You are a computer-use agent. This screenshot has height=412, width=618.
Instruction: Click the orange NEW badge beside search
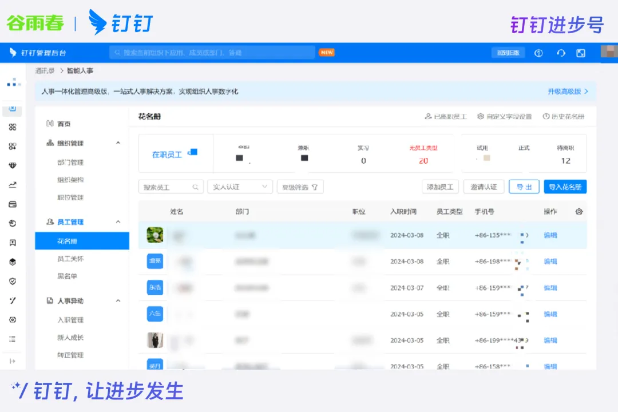click(x=327, y=53)
